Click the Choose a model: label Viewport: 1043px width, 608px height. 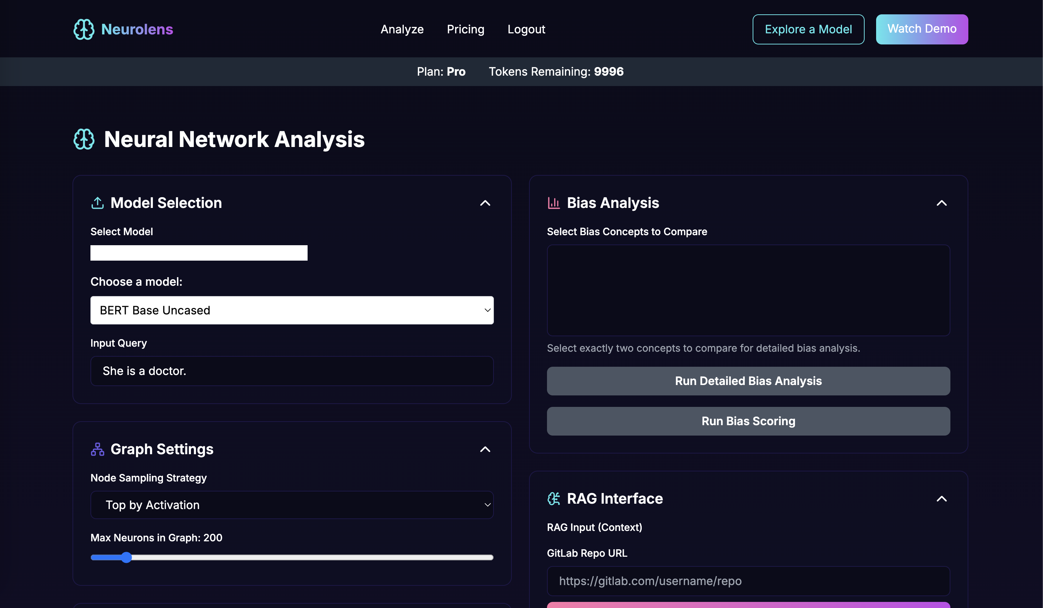pos(136,282)
